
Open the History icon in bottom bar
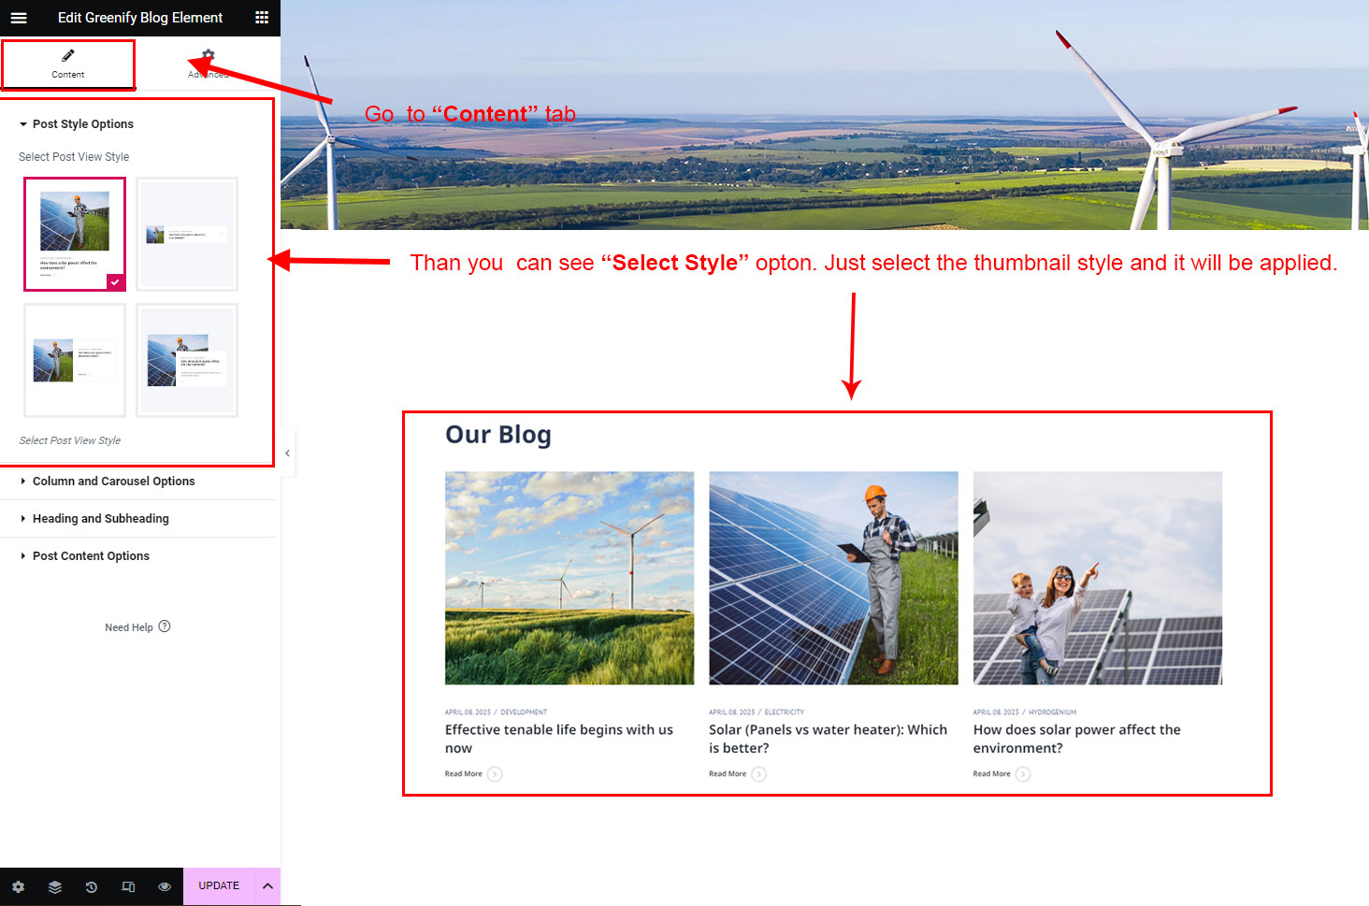92,886
